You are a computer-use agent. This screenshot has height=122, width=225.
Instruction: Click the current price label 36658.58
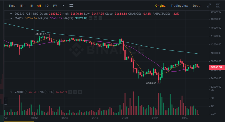216,67
